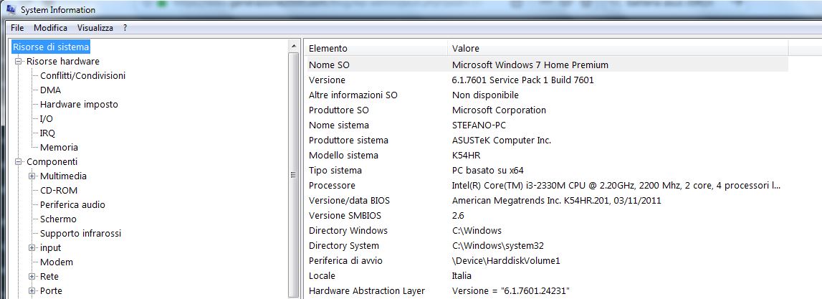This screenshot has height=299, width=822.
Task: Select Memoria in the tree
Action: 59,148
